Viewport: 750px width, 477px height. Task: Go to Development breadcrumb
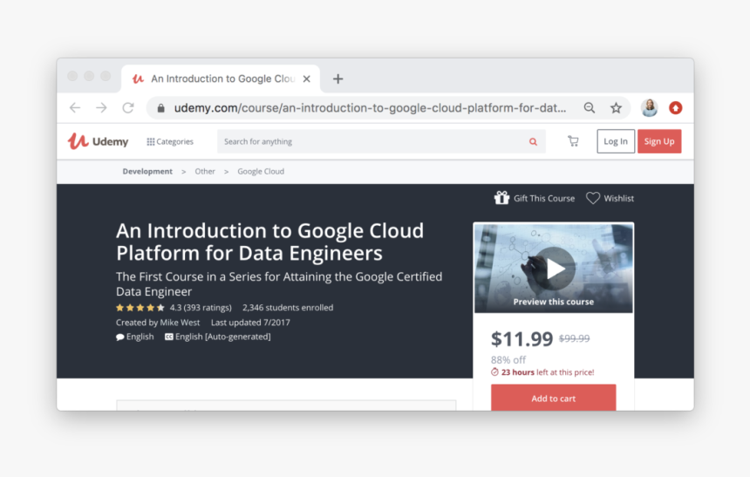point(147,171)
